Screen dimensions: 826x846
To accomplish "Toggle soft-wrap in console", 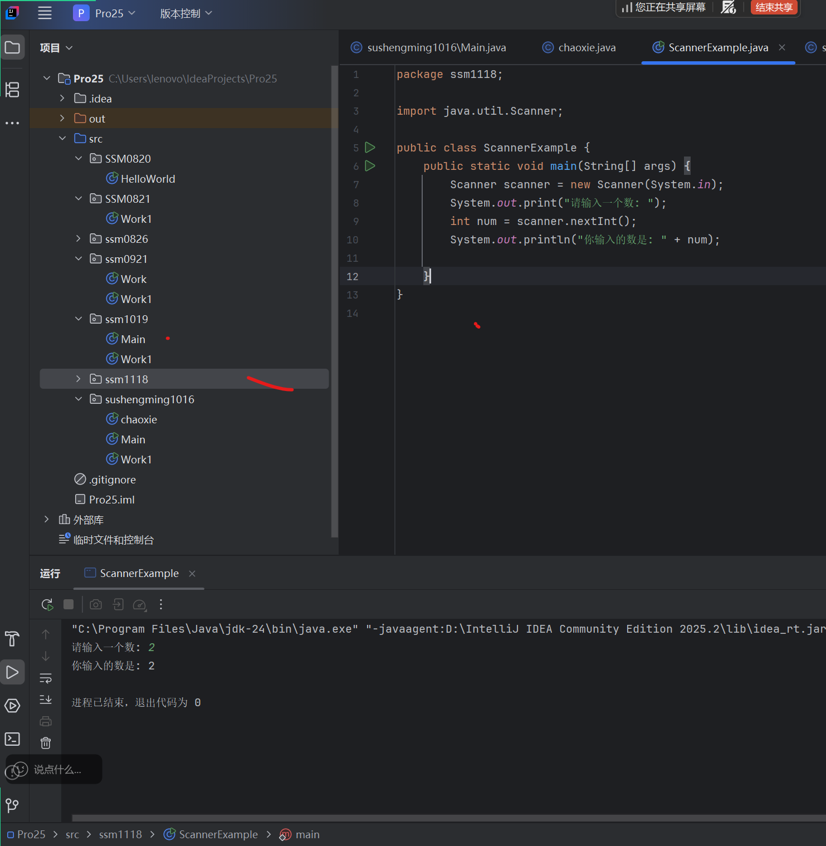I will click(46, 678).
